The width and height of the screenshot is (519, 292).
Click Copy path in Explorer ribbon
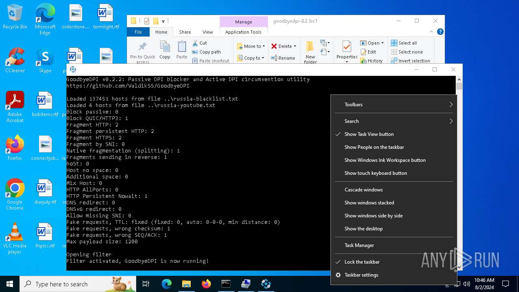click(x=206, y=52)
